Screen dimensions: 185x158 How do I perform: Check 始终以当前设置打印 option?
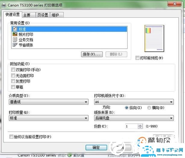11,137
